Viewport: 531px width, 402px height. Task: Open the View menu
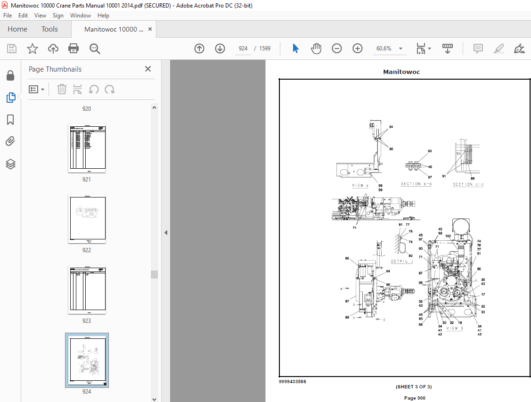click(41, 16)
